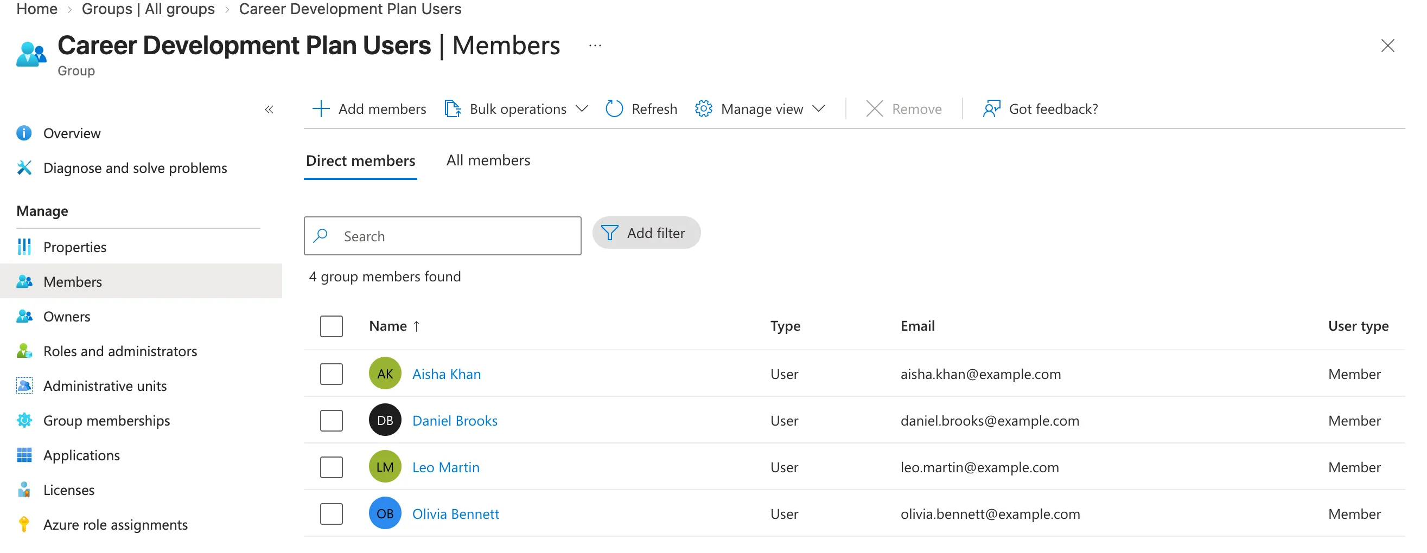The width and height of the screenshot is (1427, 553).
Task: Click the Got feedback person icon
Action: click(992, 109)
